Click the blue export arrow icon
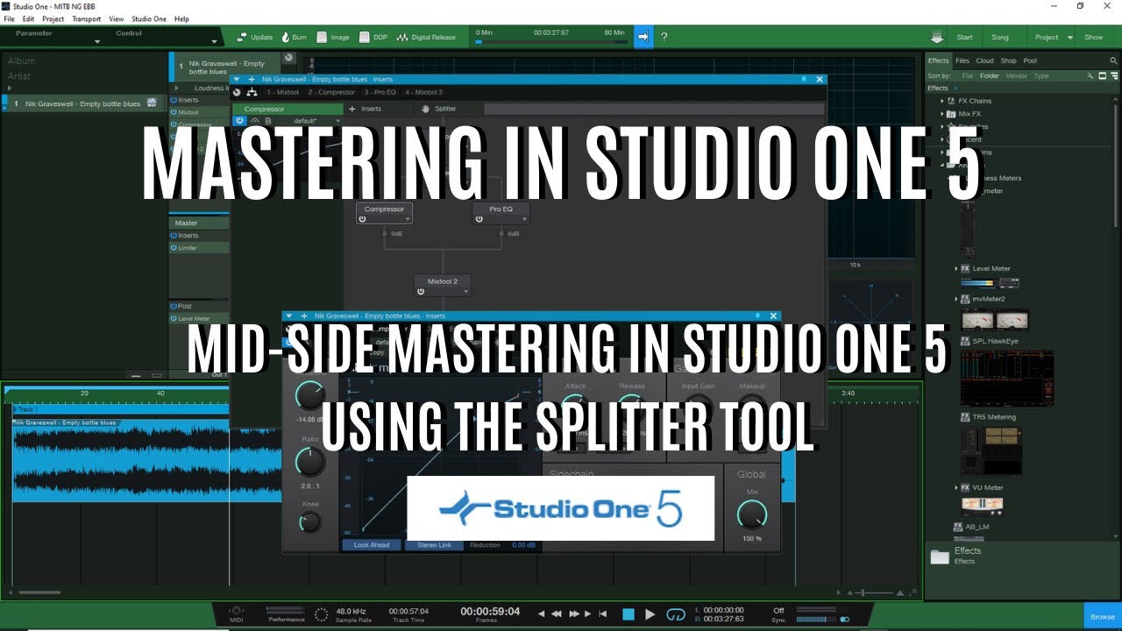Screen dimensions: 1122x631 click(x=643, y=37)
